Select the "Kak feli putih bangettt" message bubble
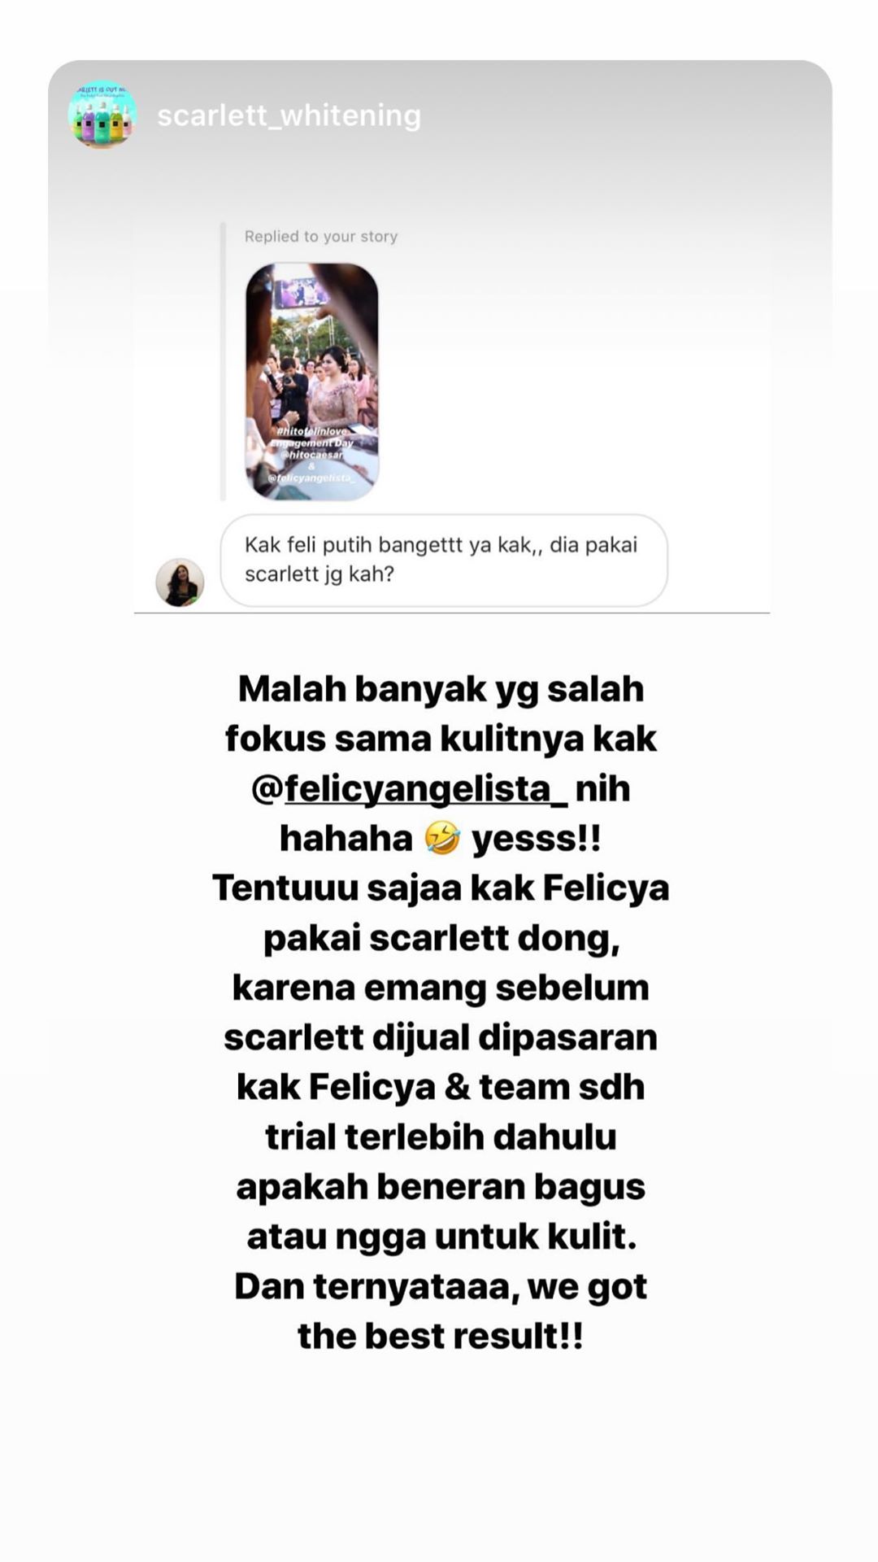Screen dimensions: 878x1562 (x=444, y=560)
